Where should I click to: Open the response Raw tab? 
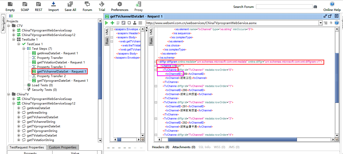click(x=151, y=41)
